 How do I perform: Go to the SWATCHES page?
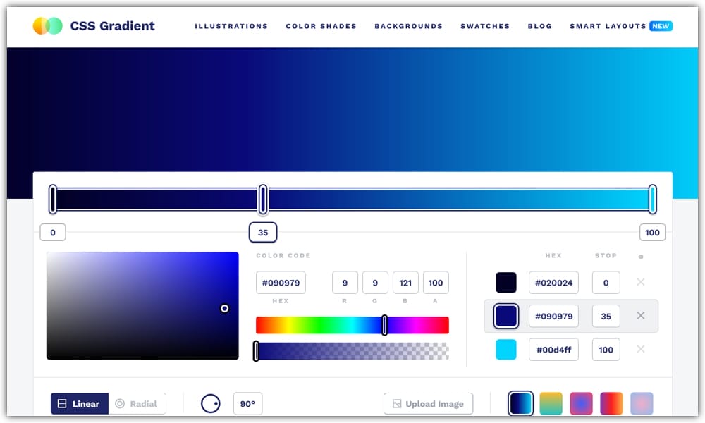pos(485,26)
